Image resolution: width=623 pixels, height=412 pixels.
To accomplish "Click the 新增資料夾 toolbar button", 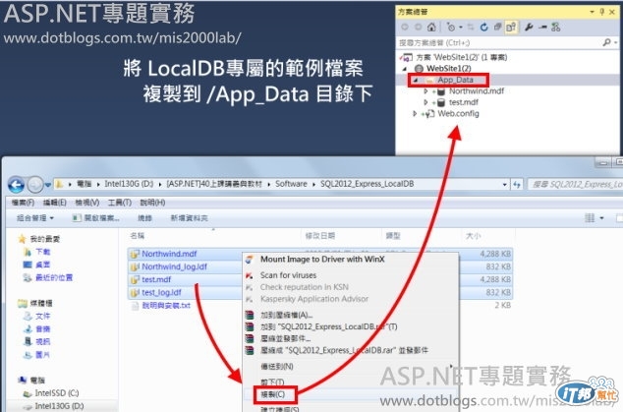I will (x=189, y=218).
